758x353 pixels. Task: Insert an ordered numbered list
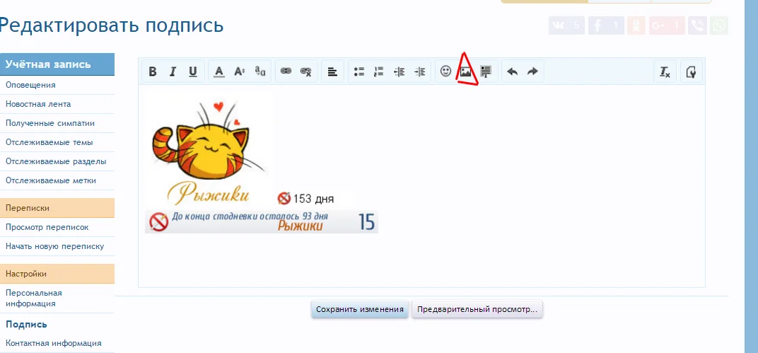point(379,71)
